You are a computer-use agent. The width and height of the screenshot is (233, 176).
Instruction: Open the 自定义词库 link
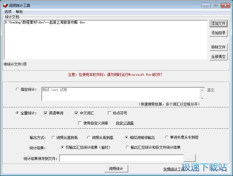click(x=125, y=123)
